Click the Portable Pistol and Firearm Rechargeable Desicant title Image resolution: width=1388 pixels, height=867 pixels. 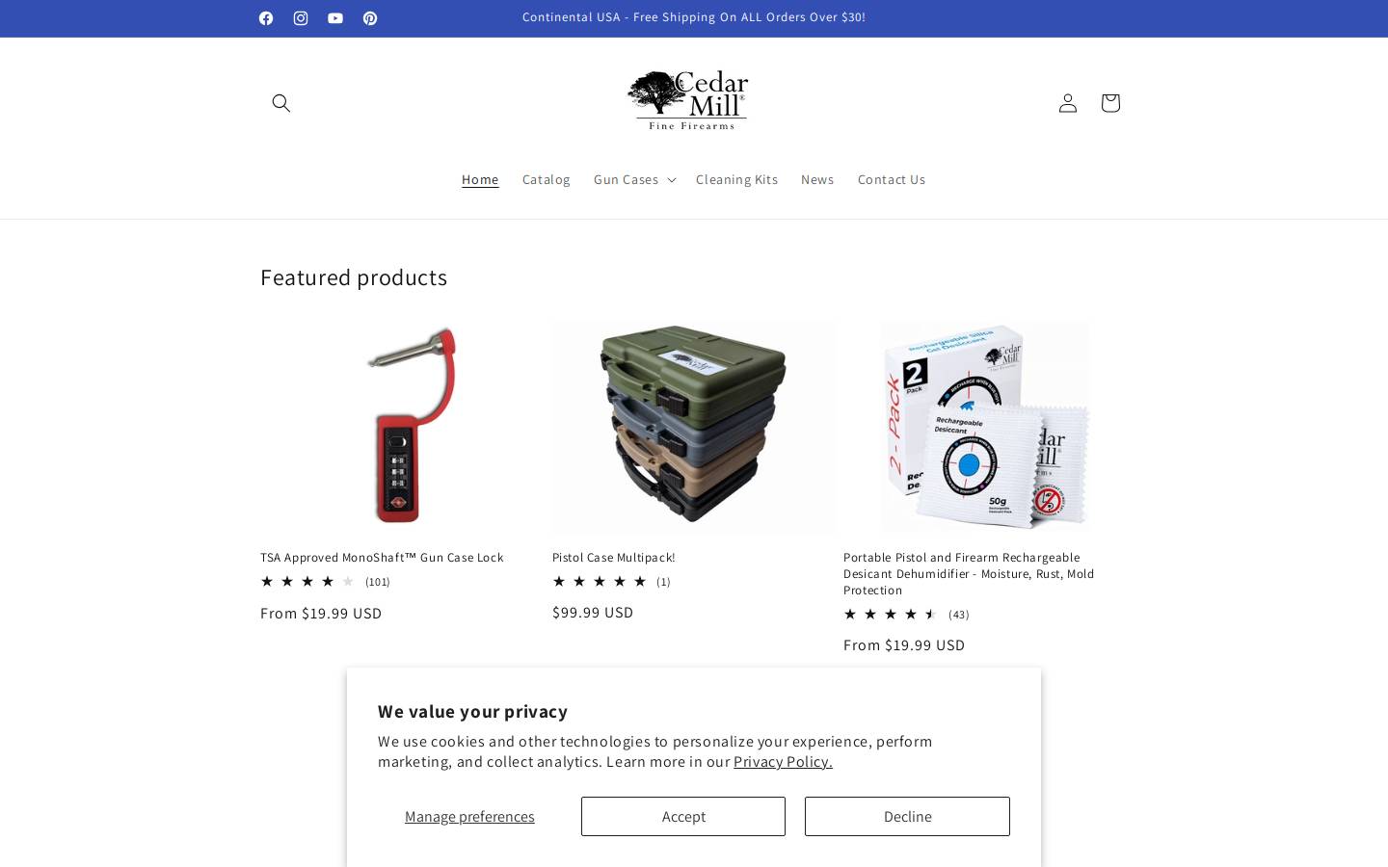point(969,574)
